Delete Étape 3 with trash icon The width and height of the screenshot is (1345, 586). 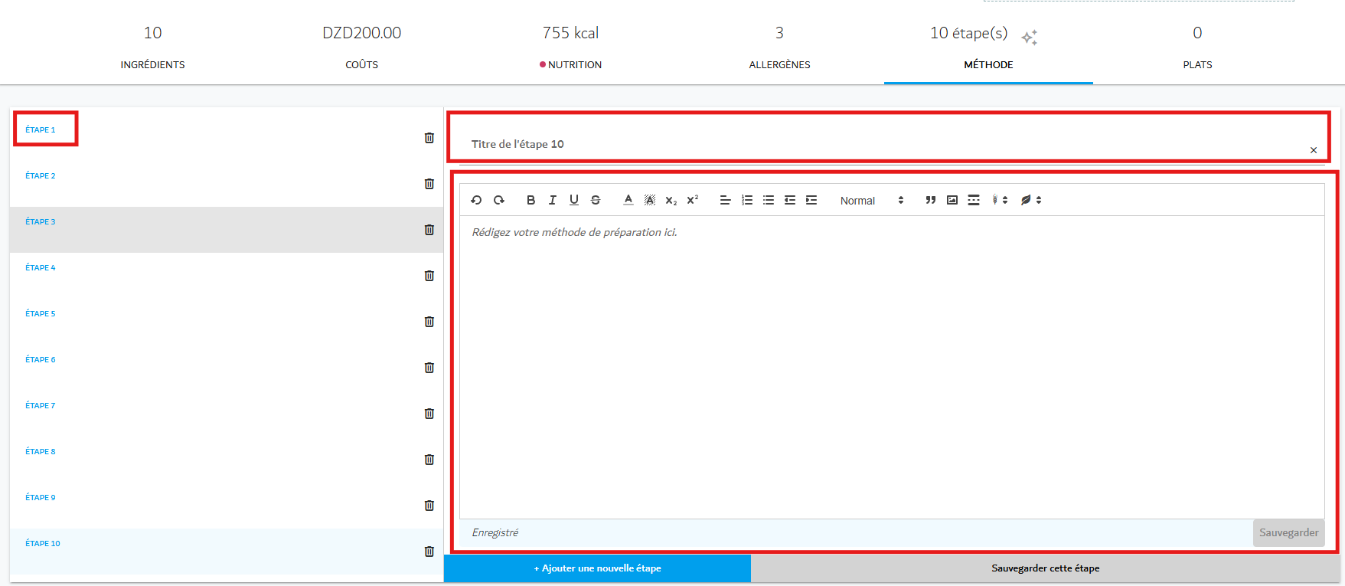click(x=429, y=230)
